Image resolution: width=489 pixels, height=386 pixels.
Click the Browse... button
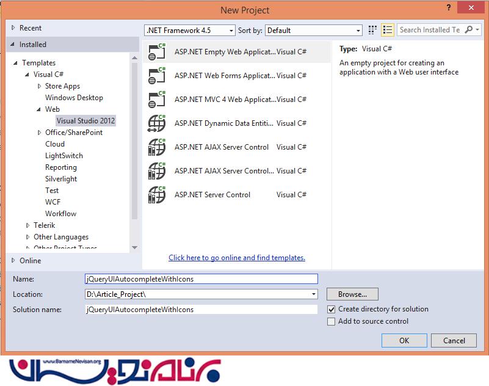click(352, 294)
